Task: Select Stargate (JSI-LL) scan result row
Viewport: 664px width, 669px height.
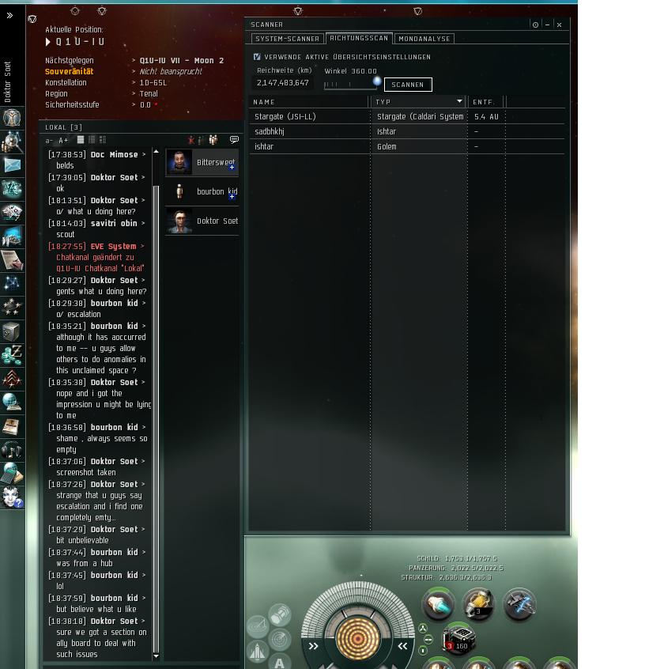Action: click(407, 116)
